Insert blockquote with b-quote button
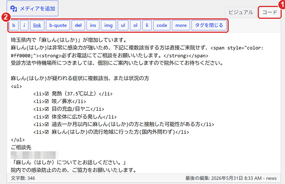Screen dimensions: 285x184 (58, 25)
